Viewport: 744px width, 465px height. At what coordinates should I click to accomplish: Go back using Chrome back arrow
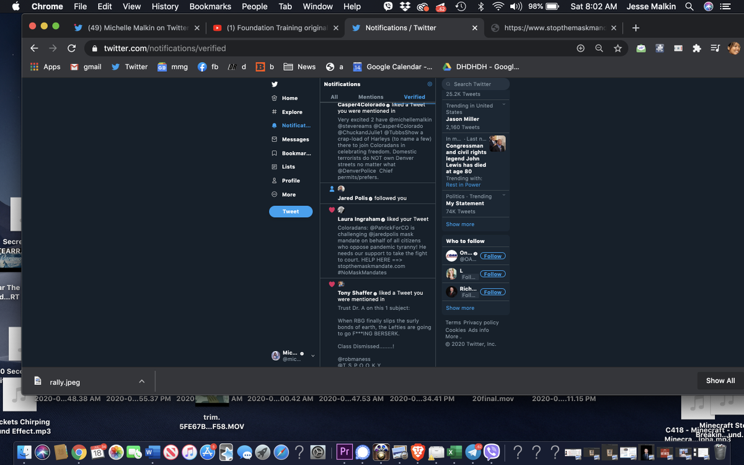click(x=34, y=48)
